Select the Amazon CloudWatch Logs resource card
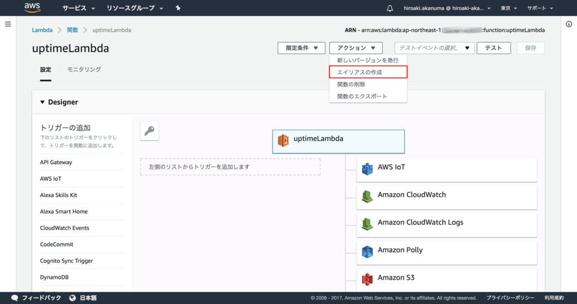 pyautogui.click(x=447, y=225)
